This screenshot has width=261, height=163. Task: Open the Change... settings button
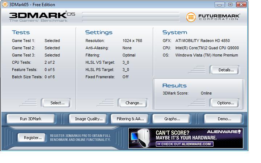click(133, 103)
